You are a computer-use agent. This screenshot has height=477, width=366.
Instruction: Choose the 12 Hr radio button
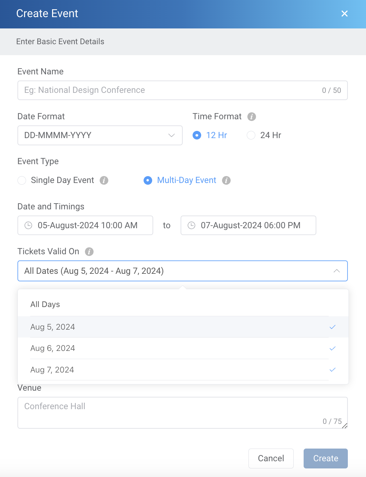[197, 135]
